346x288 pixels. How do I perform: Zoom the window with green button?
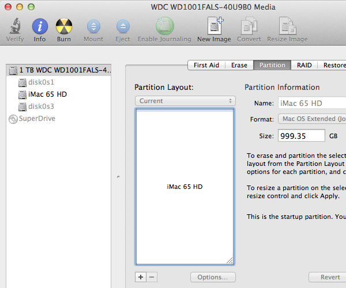31,7
